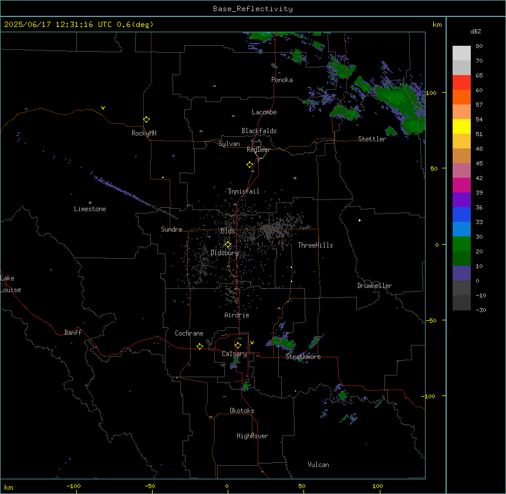This screenshot has width=506, height=494.
Task: Click the HighRiver label
Action: [x=252, y=436]
